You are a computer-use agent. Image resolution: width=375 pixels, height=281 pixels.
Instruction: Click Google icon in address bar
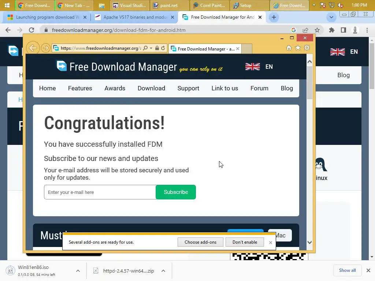click(294, 30)
